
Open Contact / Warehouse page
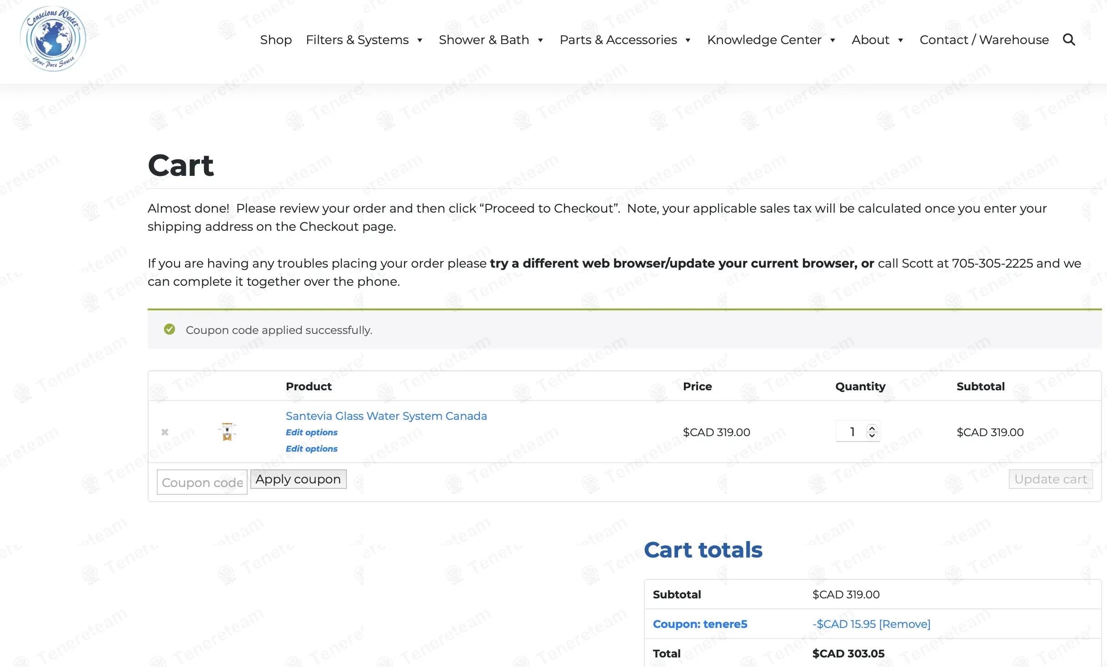984,40
